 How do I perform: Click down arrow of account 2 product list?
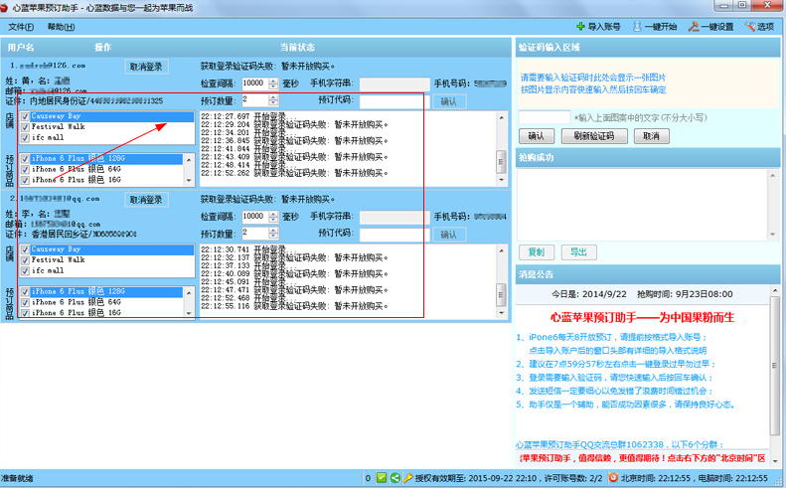pos(189,313)
